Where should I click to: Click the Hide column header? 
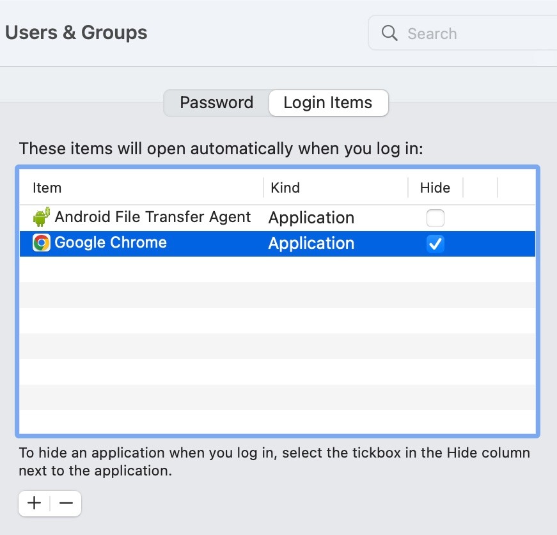pyautogui.click(x=435, y=188)
